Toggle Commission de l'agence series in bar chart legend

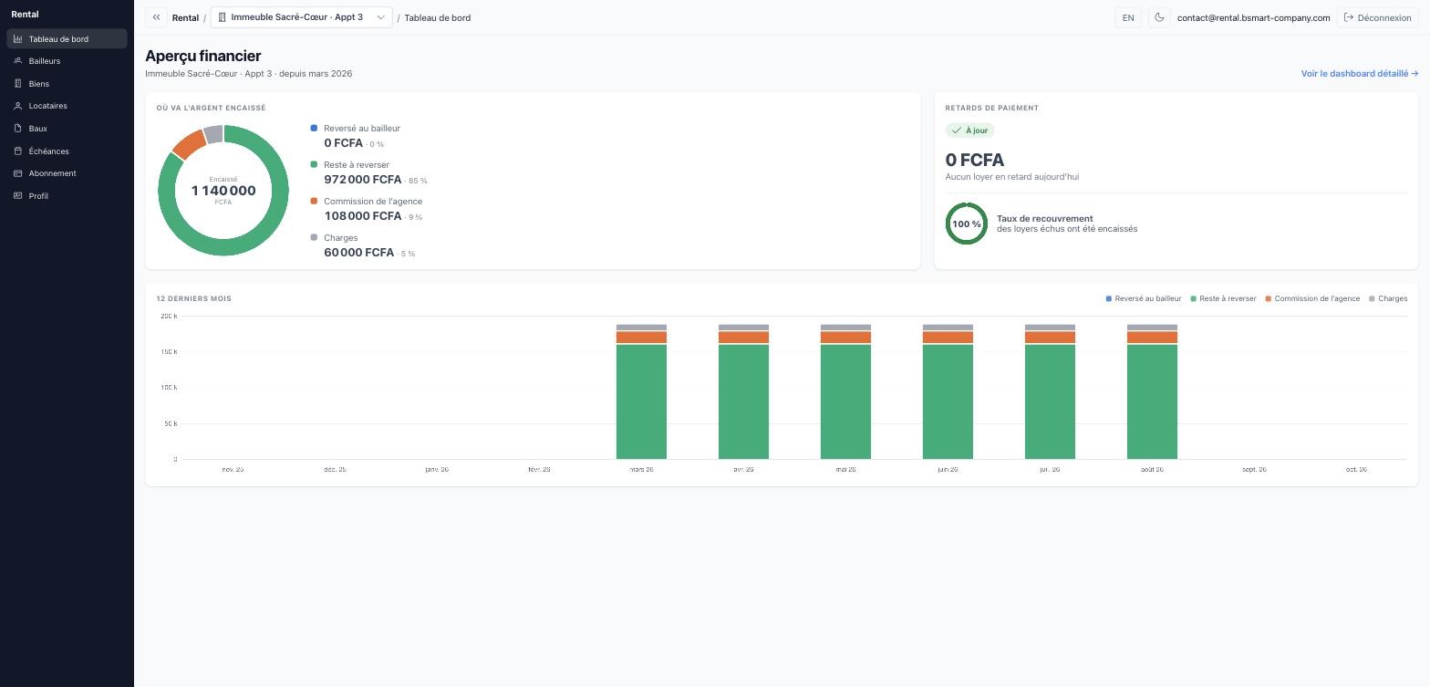coord(1312,298)
